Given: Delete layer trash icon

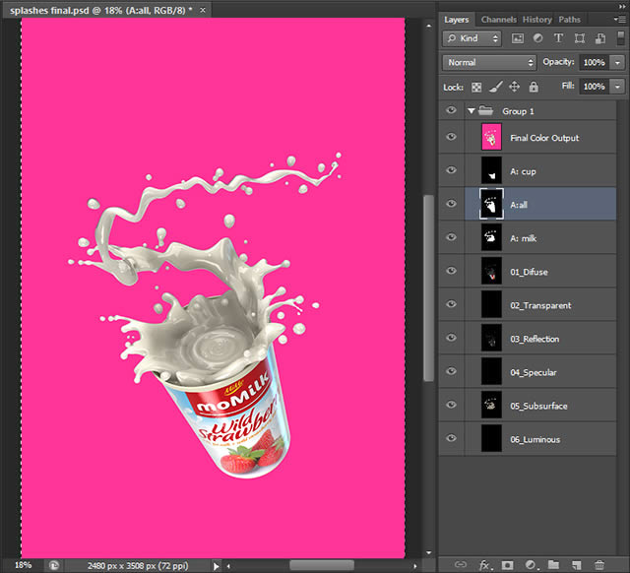Looking at the screenshot, I should tap(599, 565).
